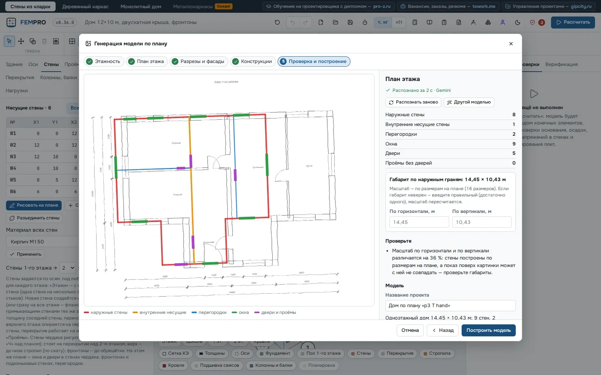Activate the move tool with crossed arrows
601x375 pixels.
(x=21, y=41)
